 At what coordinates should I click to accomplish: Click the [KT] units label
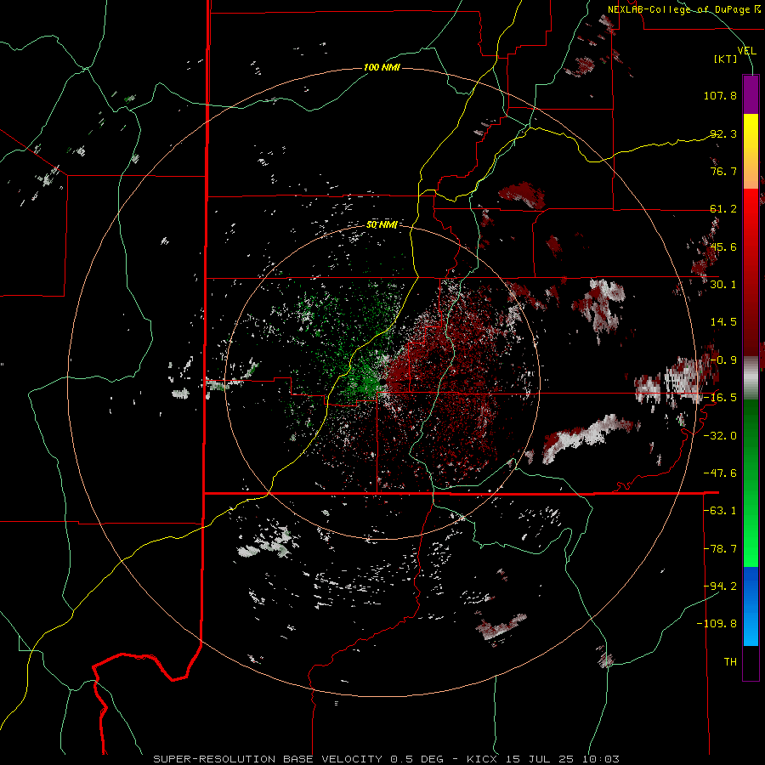click(726, 59)
